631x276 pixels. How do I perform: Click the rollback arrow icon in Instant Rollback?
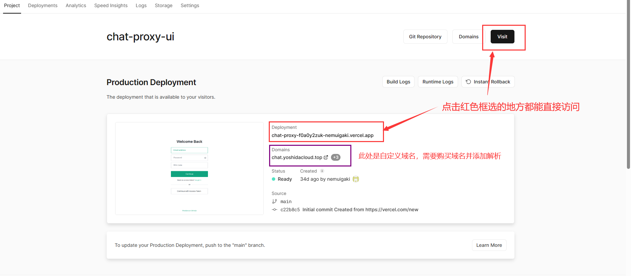point(468,82)
